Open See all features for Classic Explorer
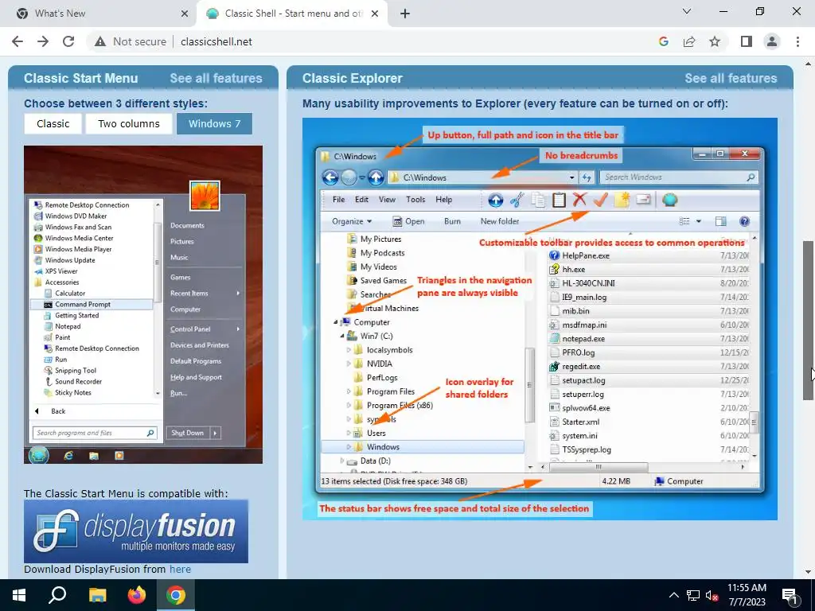The width and height of the screenshot is (815, 611). pos(731,79)
